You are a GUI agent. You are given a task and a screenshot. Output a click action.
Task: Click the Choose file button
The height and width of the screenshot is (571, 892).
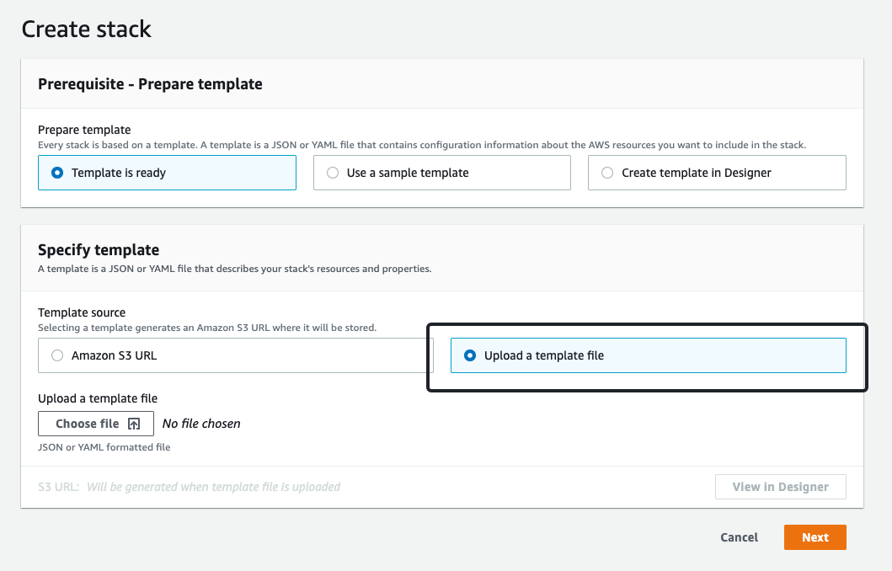click(96, 424)
